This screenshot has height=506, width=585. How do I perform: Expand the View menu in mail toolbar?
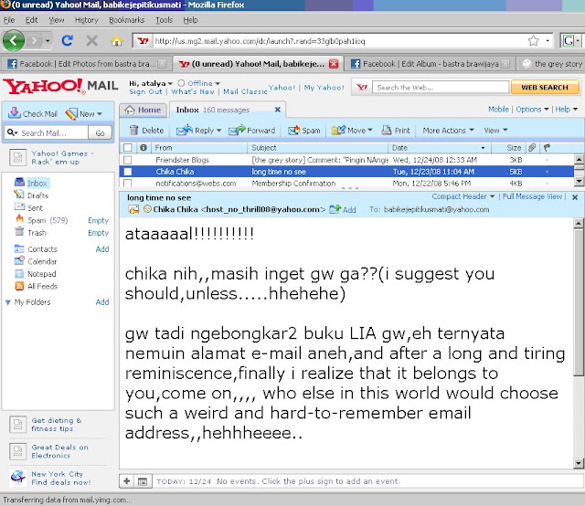click(495, 130)
